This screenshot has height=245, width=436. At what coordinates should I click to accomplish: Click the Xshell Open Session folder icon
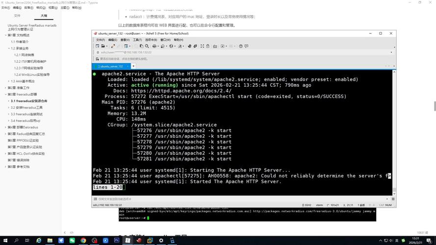(x=103, y=46)
